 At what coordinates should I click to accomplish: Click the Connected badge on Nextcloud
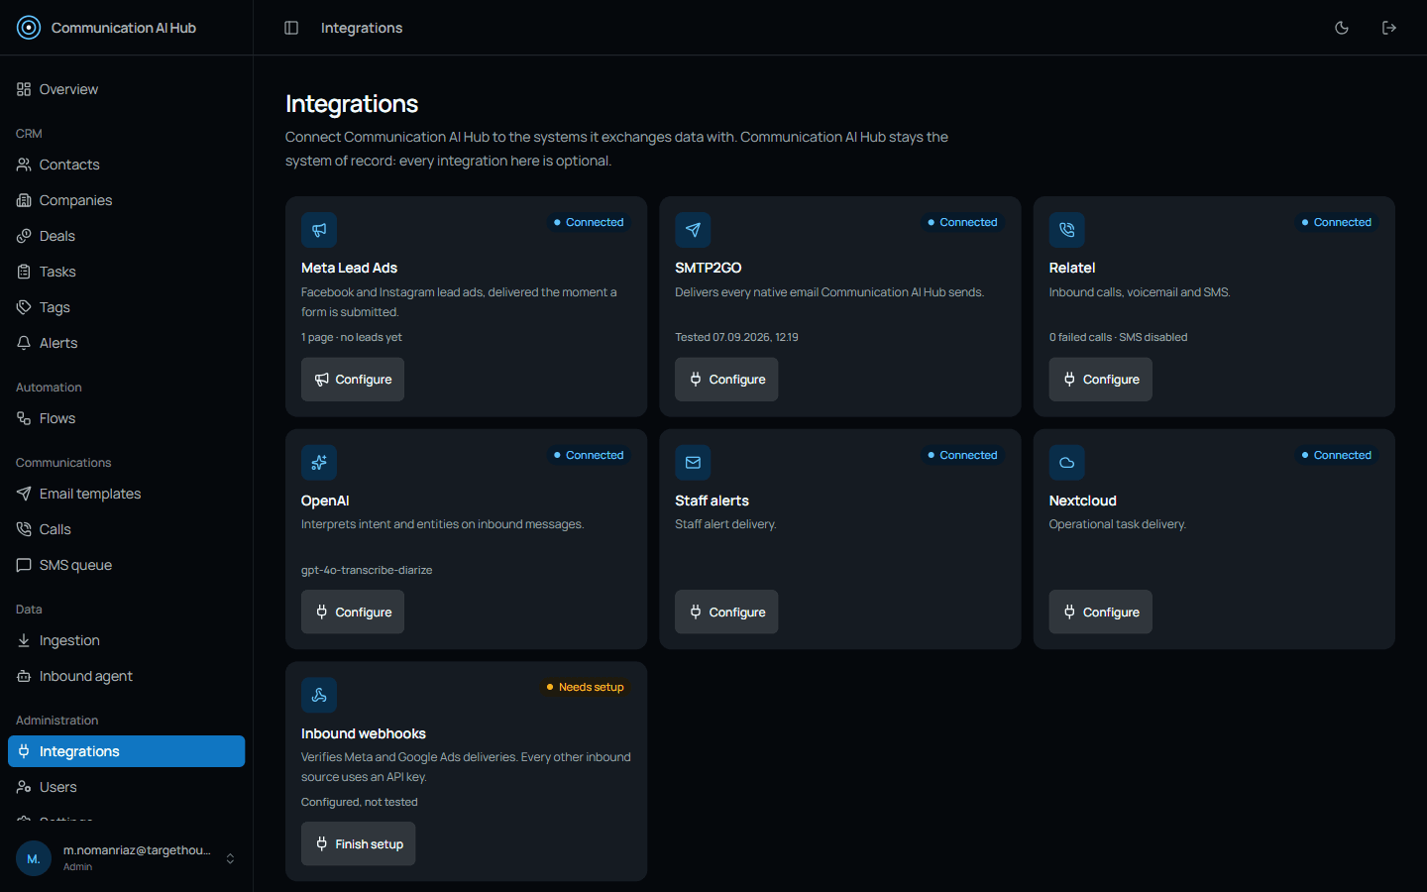(1337, 455)
